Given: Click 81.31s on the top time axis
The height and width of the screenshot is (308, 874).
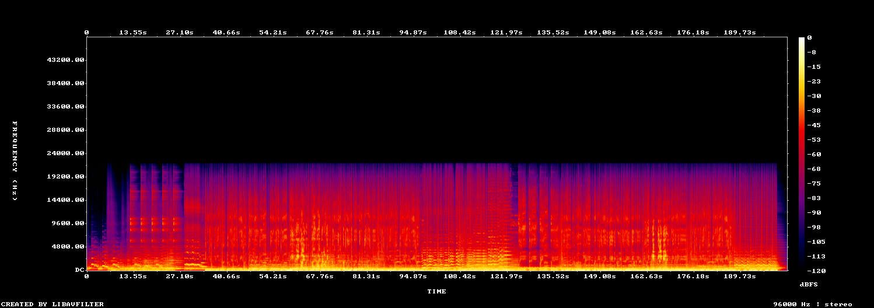Looking at the screenshot, I should pyautogui.click(x=366, y=33).
